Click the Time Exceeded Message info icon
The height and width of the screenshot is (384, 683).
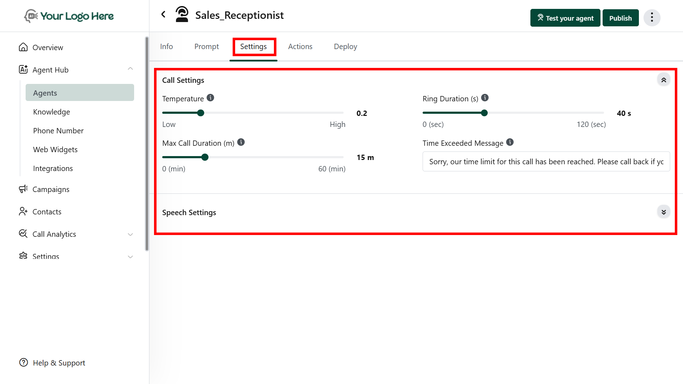tap(510, 142)
